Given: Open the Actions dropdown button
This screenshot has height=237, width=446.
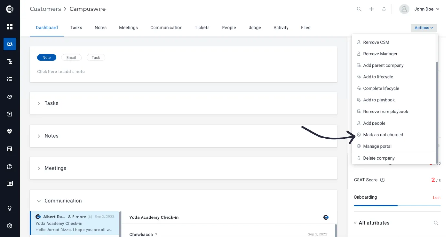Looking at the screenshot, I should (x=424, y=28).
